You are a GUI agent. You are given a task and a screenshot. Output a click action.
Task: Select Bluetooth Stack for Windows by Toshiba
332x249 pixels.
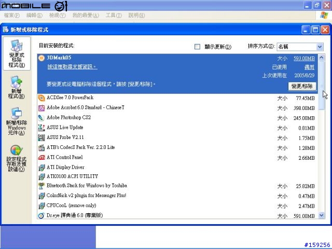(x=177, y=186)
